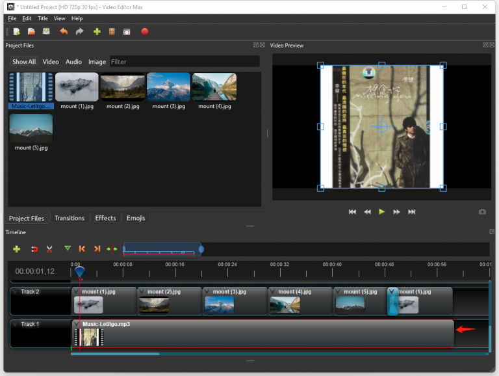Toggle timeline snapping magnet icon
Image resolution: width=499 pixels, height=376 pixels.
pos(34,248)
